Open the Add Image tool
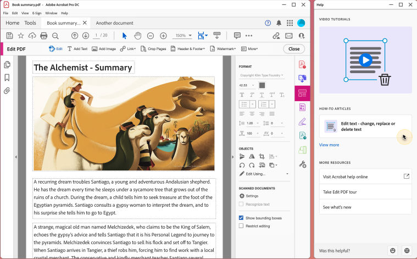Viewport: 417px width, 259px height. pyautogui.click(x=103, y=49)
